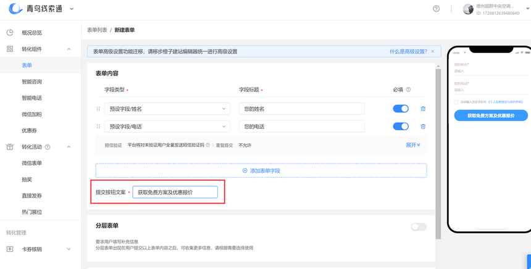
Task: Toggle required switch for 您的姓名 field
Action: [401, 109]
